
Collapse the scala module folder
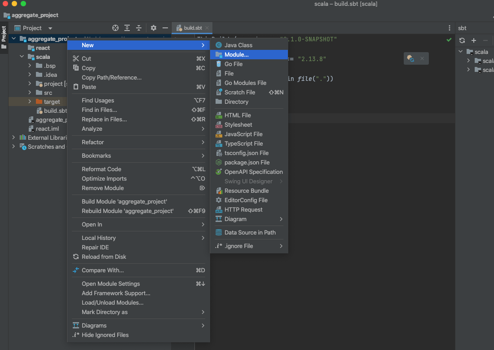(22, 57)
